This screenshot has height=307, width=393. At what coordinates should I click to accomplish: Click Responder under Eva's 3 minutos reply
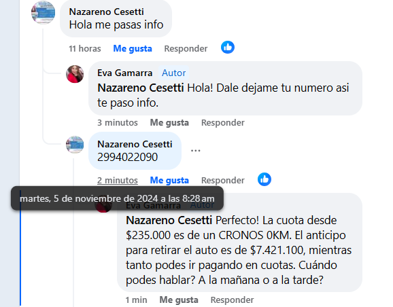223,122
